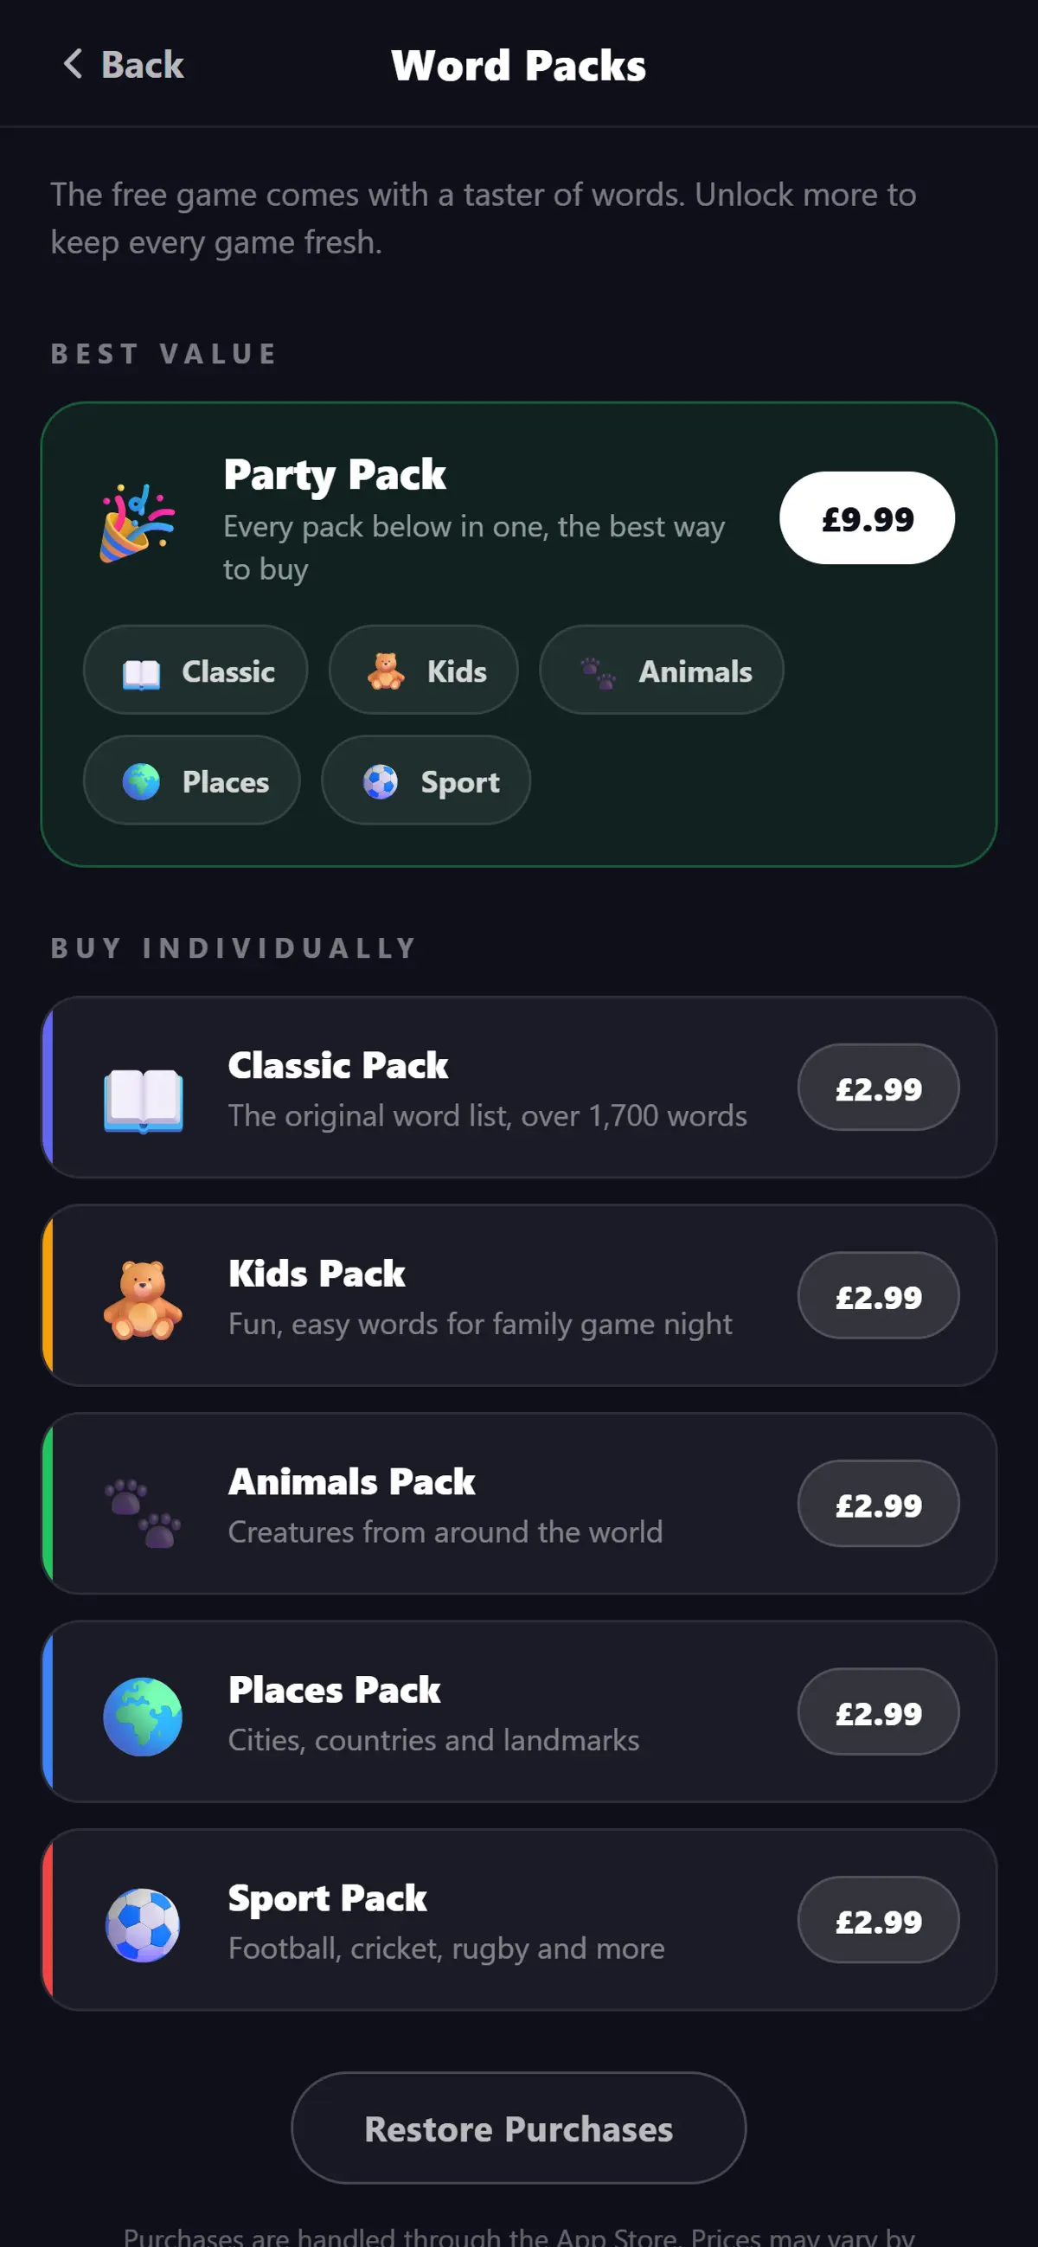Select the Kids chip in Party Pack
Screen dimensions: 1038x2247
tap(423, 670)
